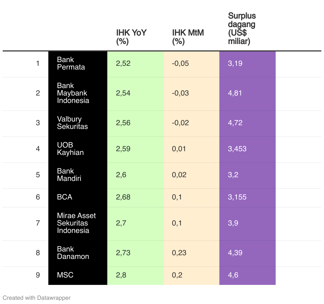The height and width of the screenshot is (304, 324).
Task: Open the Created with Datawrapper link
Action: 37,298
